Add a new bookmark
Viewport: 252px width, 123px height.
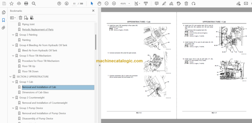[x=26, y=18]
